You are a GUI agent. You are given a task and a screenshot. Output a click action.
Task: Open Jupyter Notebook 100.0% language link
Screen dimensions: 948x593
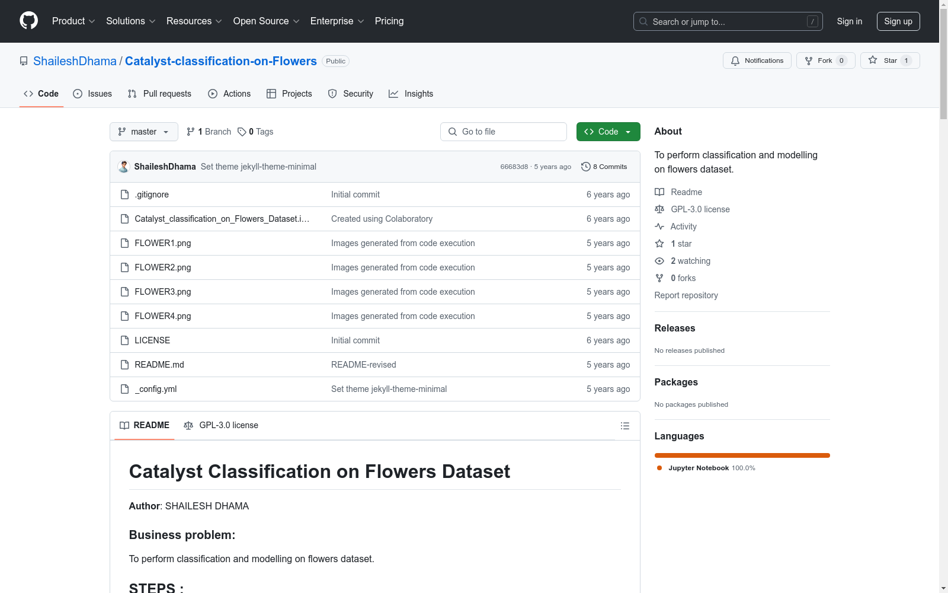click(706, 468)
